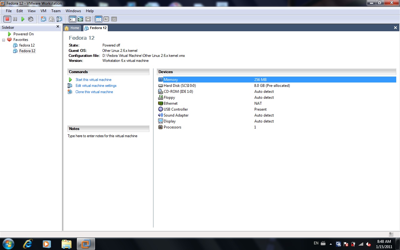Click the muted volume tray icon
This screenshot has width=400, height=250.
coord(369,244)
